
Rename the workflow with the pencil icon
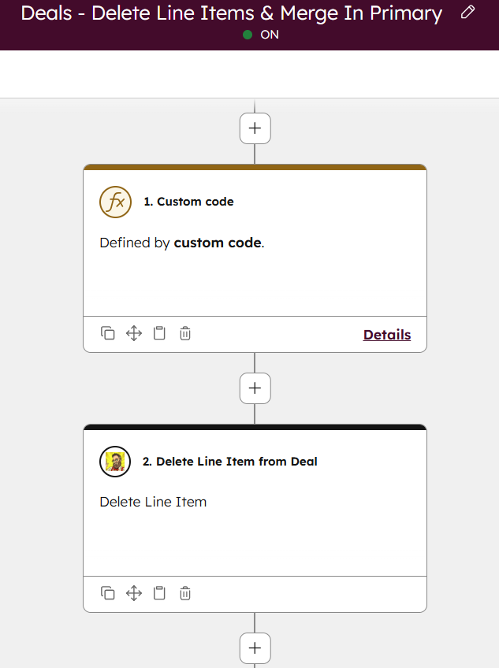click(x=468, y=13)
